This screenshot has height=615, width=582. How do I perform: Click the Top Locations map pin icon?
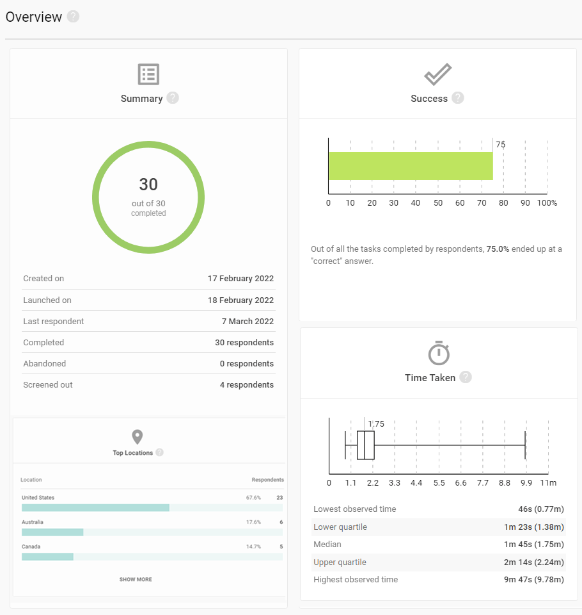(137, 437)
